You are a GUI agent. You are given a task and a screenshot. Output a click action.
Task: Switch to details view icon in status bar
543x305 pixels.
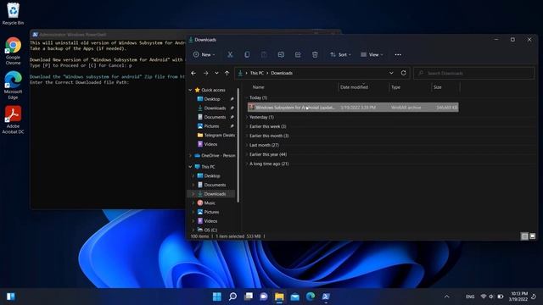point(524,236)
